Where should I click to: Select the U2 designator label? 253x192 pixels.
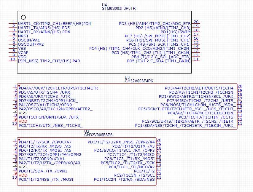coord(87,131)
